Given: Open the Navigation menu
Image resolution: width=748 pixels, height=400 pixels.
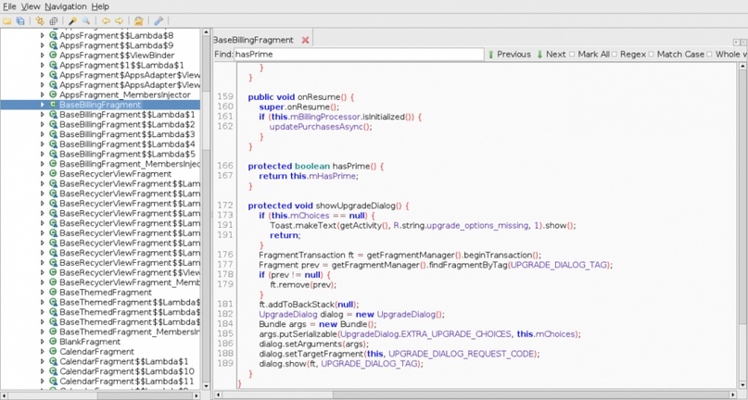Looking at the screenshot, I should coord(65,6).
